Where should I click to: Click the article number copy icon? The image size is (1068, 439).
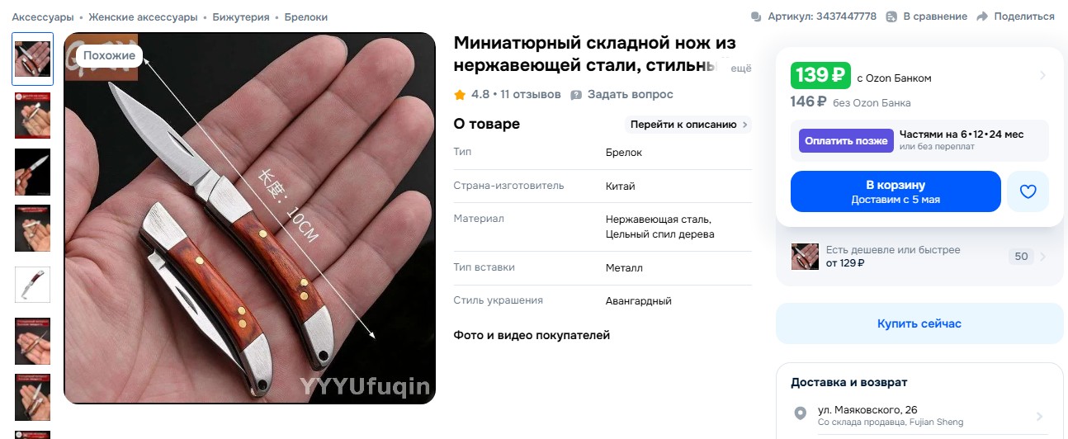click(756, 17)
